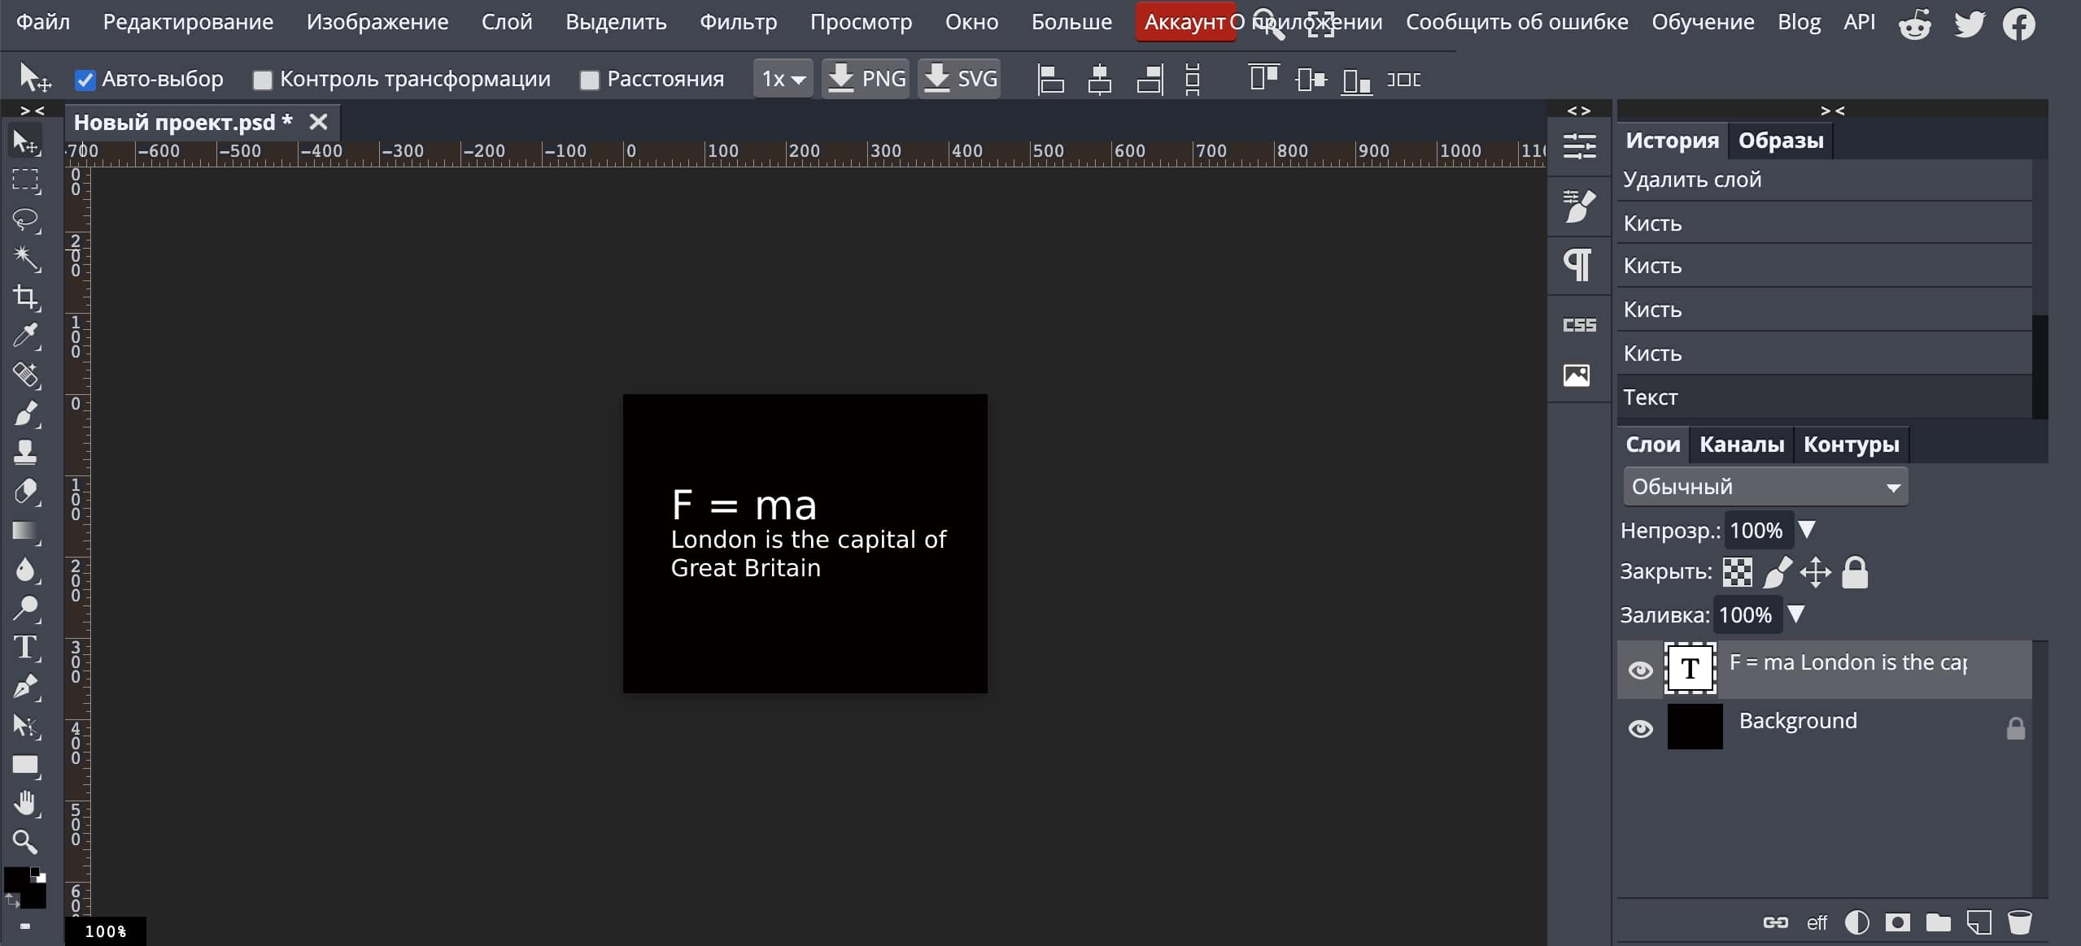The height and width of the screenshot is (946, 2081).
Task: Select the Type tool in toolbar
Action: click(25, 648)
